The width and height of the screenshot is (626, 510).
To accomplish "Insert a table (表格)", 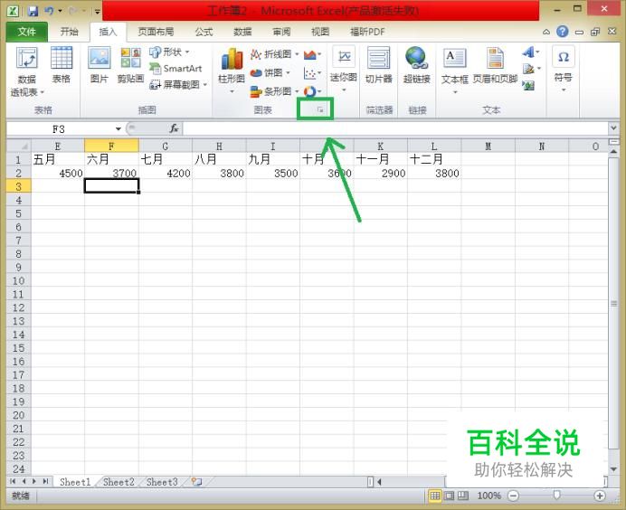I will 62,65.
